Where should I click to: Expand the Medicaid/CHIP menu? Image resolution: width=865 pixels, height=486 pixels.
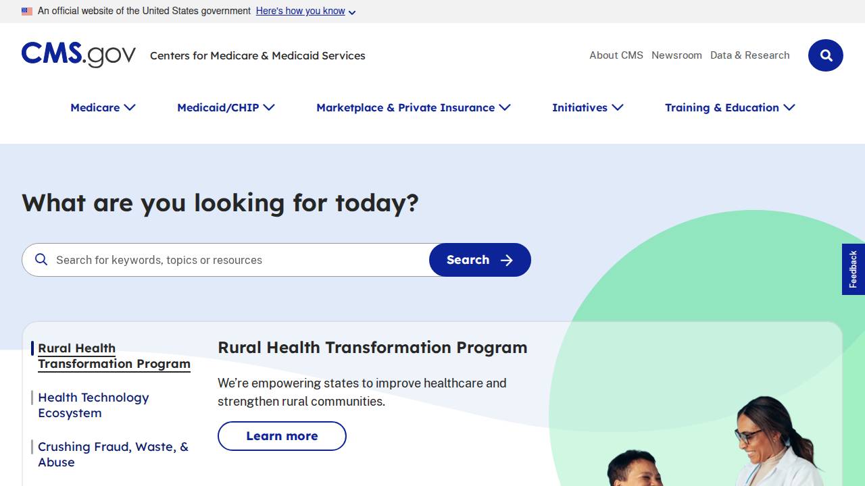pos(226,107)
